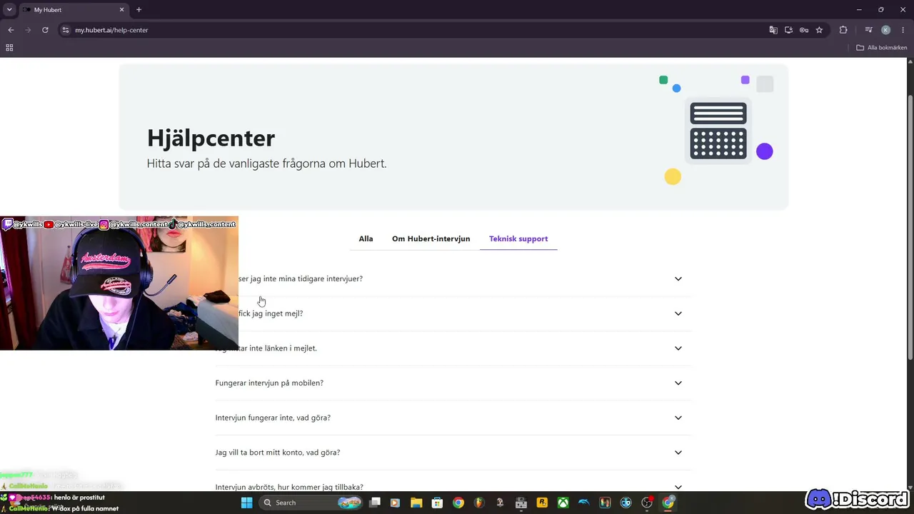Screen dimensions: 914x514
Task: Open the tab search dropdown
Action: [9, 10]
